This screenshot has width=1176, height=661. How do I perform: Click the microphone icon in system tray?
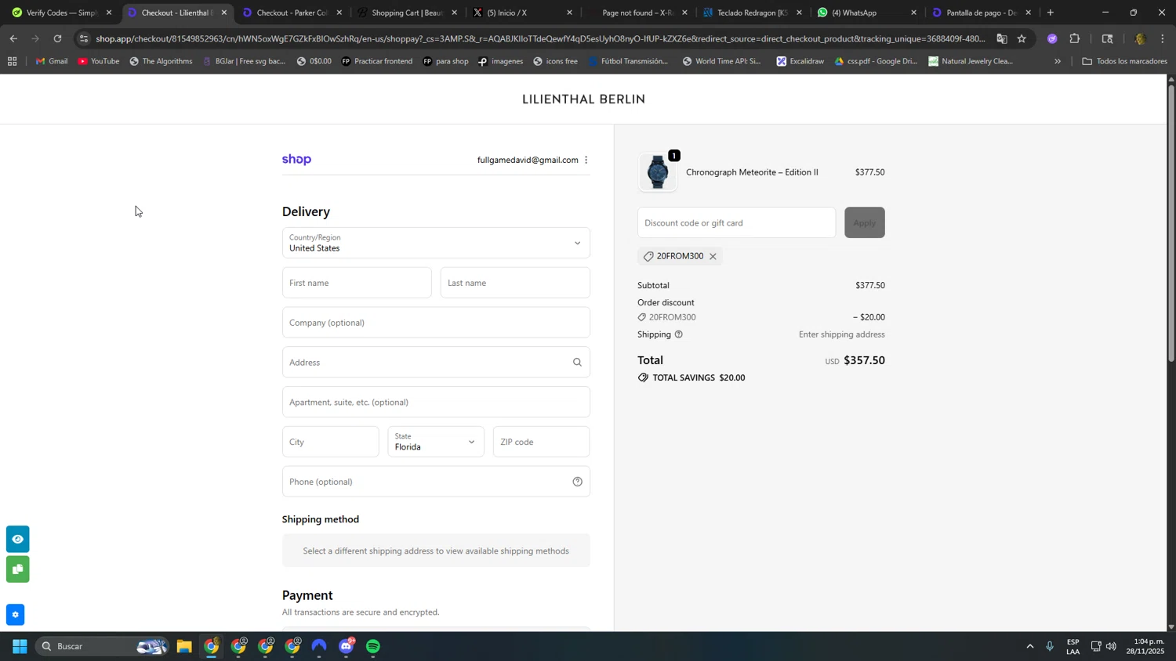click(x=1050, y=646)
